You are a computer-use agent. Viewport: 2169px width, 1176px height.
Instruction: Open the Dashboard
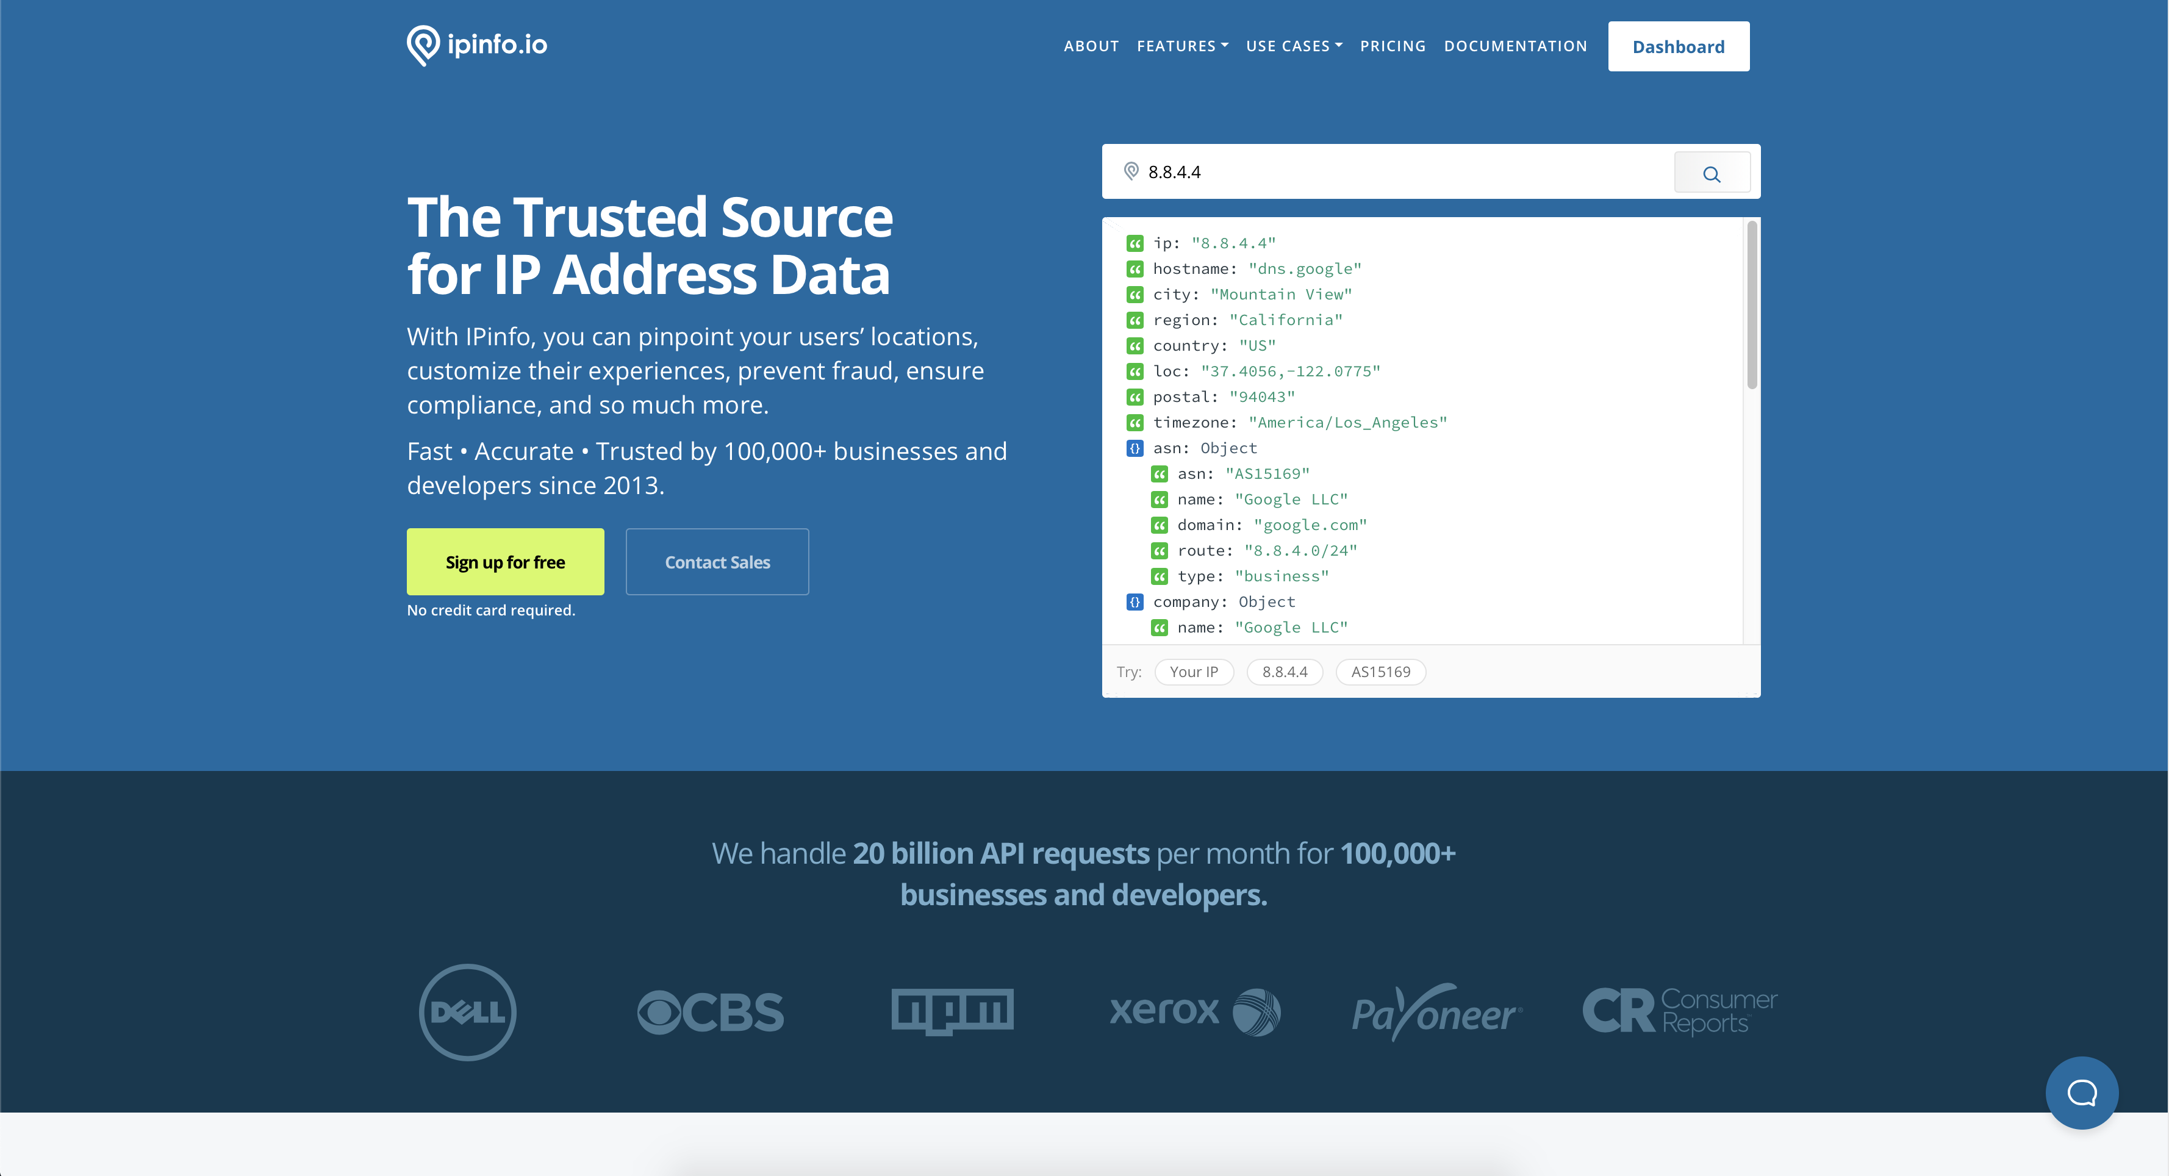coord(1678,46)
